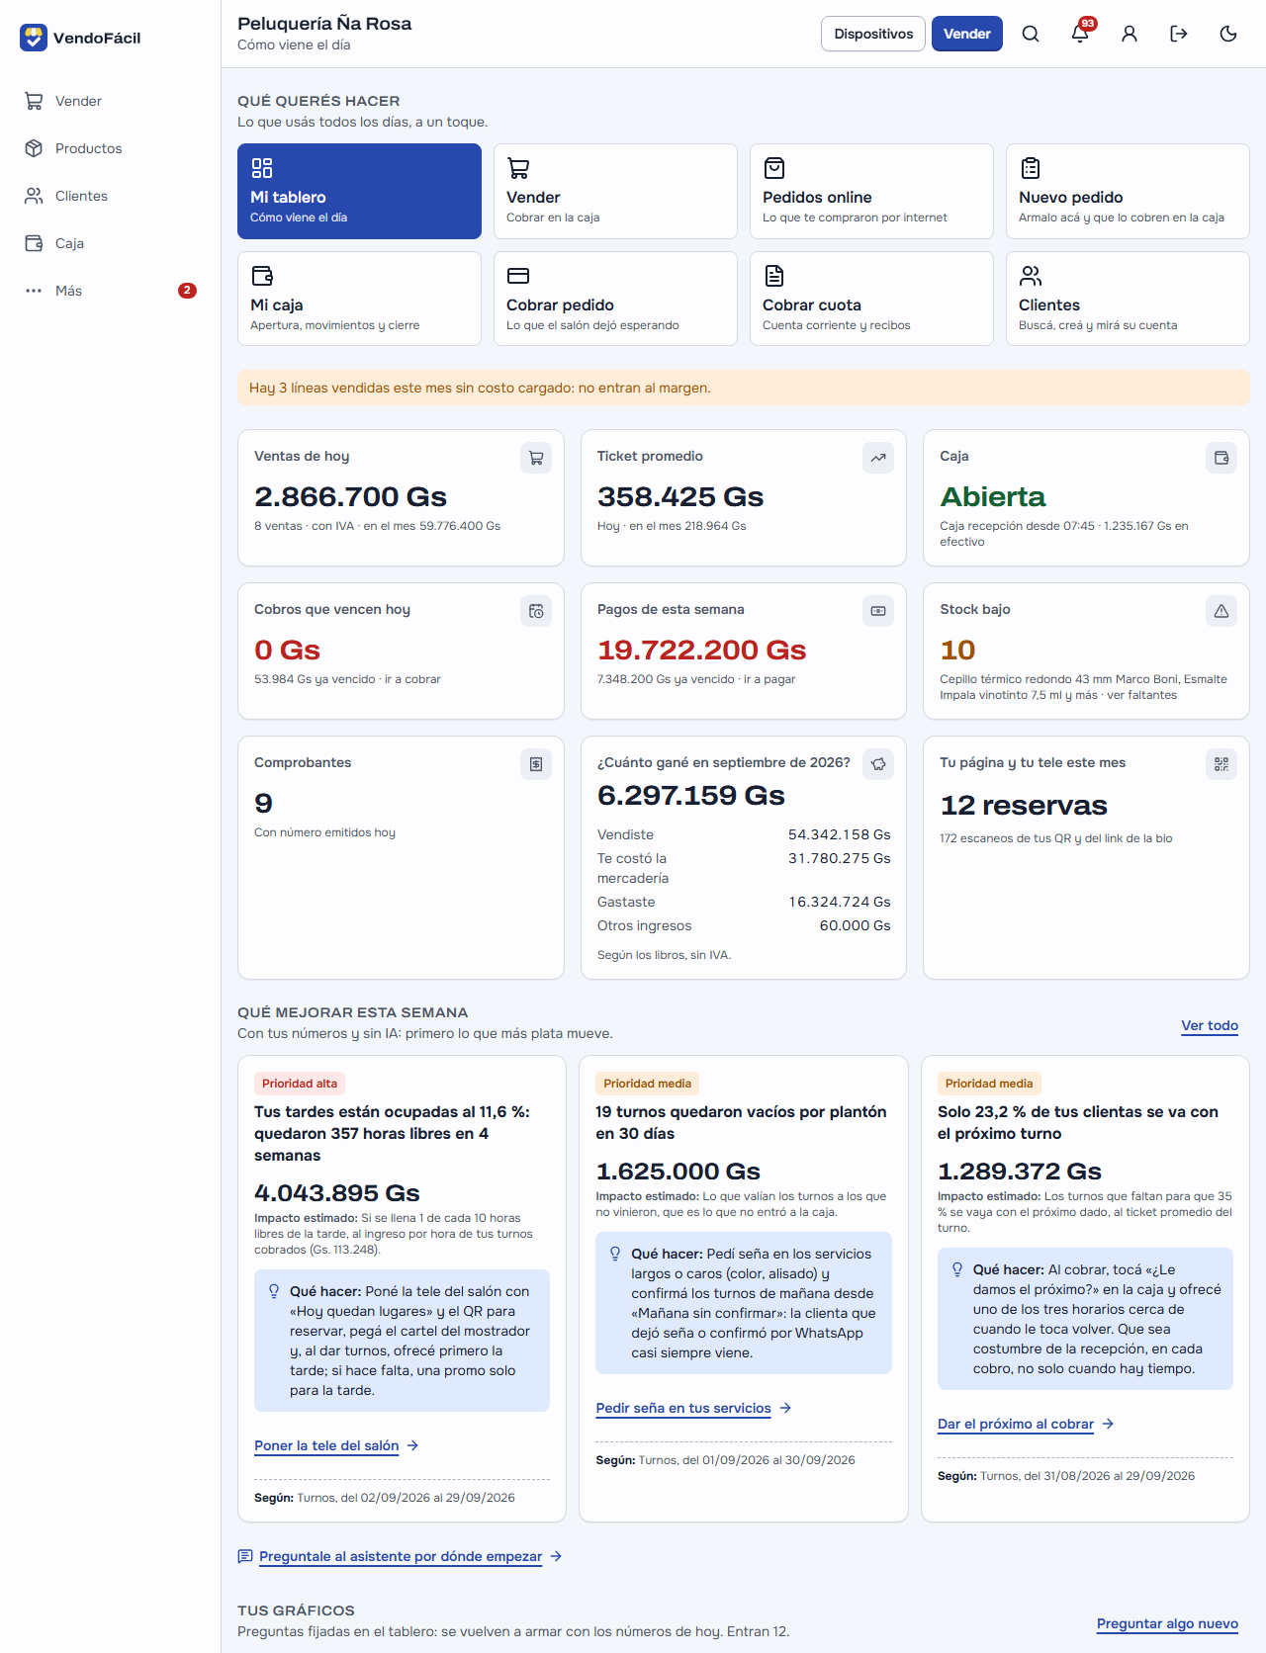Follow 'Dar el próximo al cobrar' link
The height and width of the screenshot is (1653, 1266).
coord(1026,1424)
